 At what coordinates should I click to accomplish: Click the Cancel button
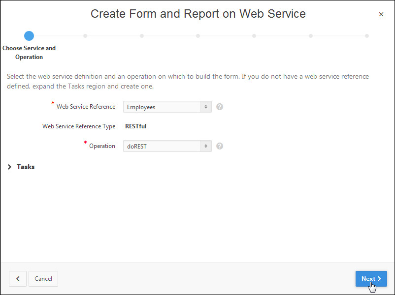pos(43,279)
